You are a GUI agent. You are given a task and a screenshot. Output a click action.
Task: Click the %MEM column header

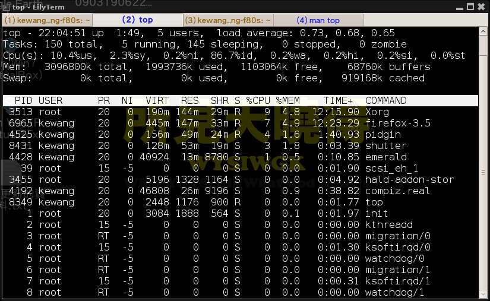(x=288, y=100)
